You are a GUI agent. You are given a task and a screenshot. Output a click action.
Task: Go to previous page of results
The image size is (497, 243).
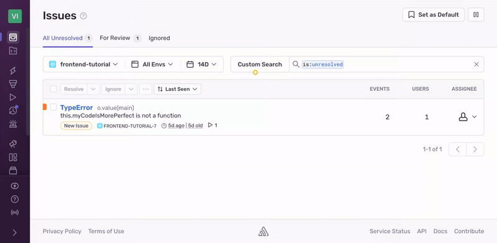pos(457,149)
